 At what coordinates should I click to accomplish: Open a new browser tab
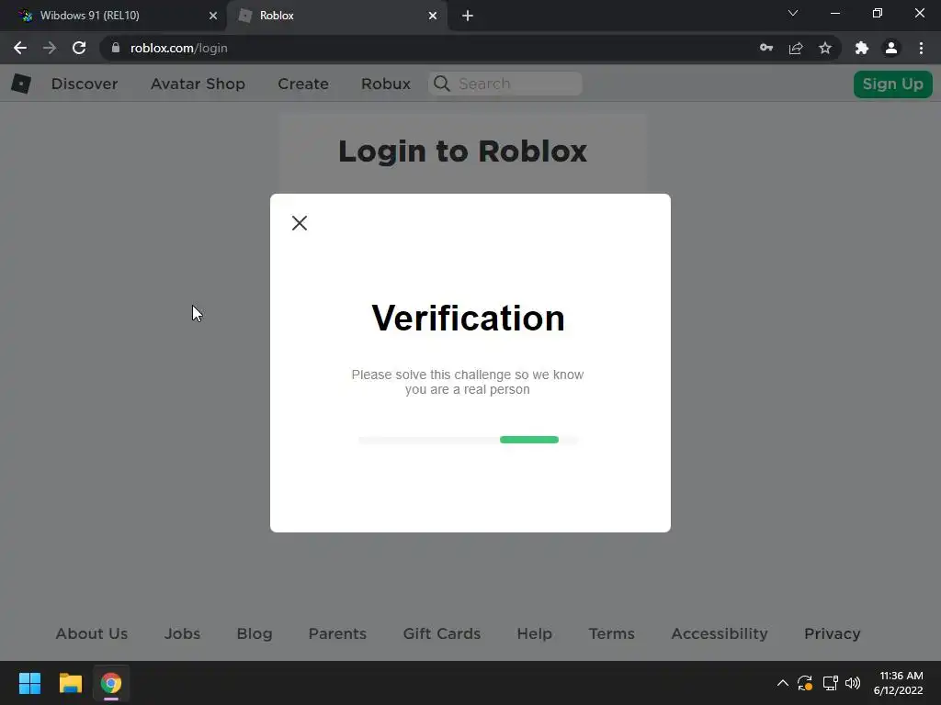(x=468, y=16)
